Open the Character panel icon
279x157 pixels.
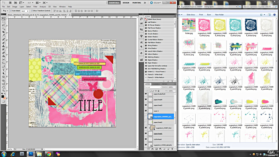pyautogui.click(x=141, y=42)
